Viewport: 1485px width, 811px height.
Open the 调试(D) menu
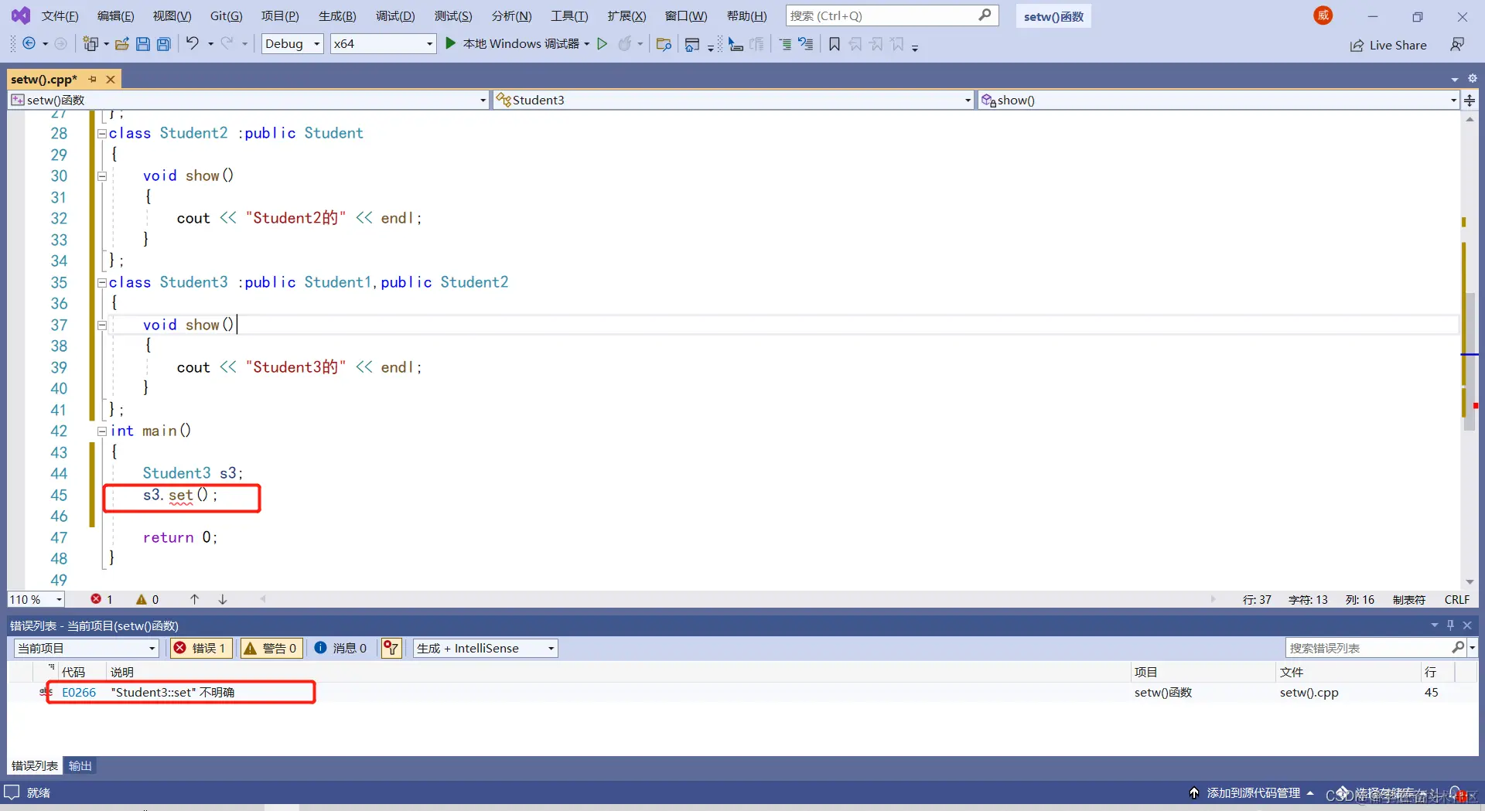pyautogui.click(x=395, y=15)
